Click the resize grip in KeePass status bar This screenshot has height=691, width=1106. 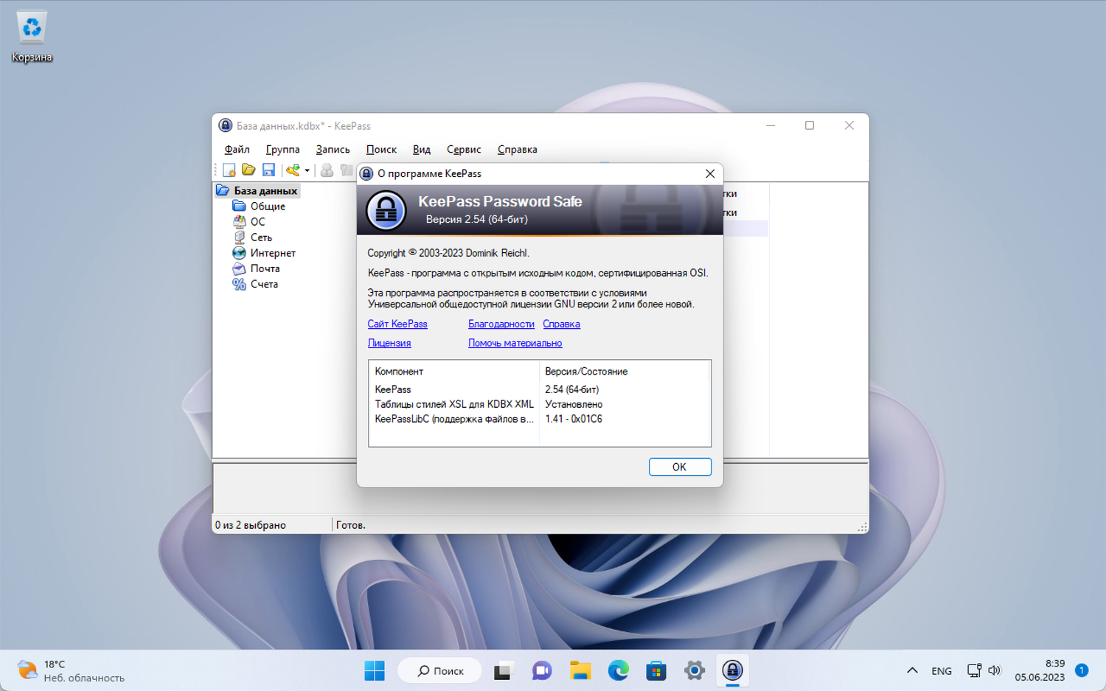click(x=862, y=527)
